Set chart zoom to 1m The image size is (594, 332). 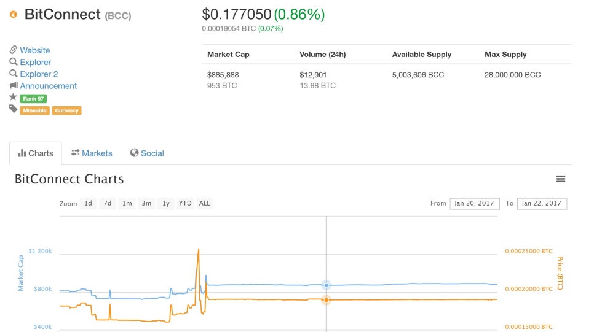127,204
